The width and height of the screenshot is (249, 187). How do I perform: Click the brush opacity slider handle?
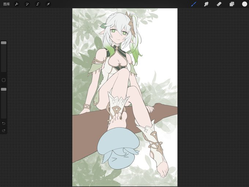(x=4, y=89)
